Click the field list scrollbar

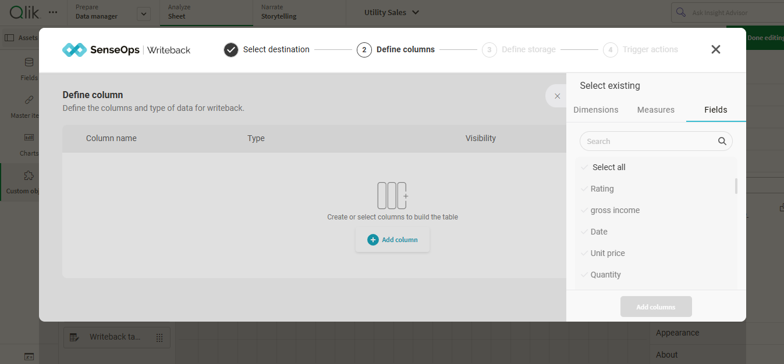736,186
